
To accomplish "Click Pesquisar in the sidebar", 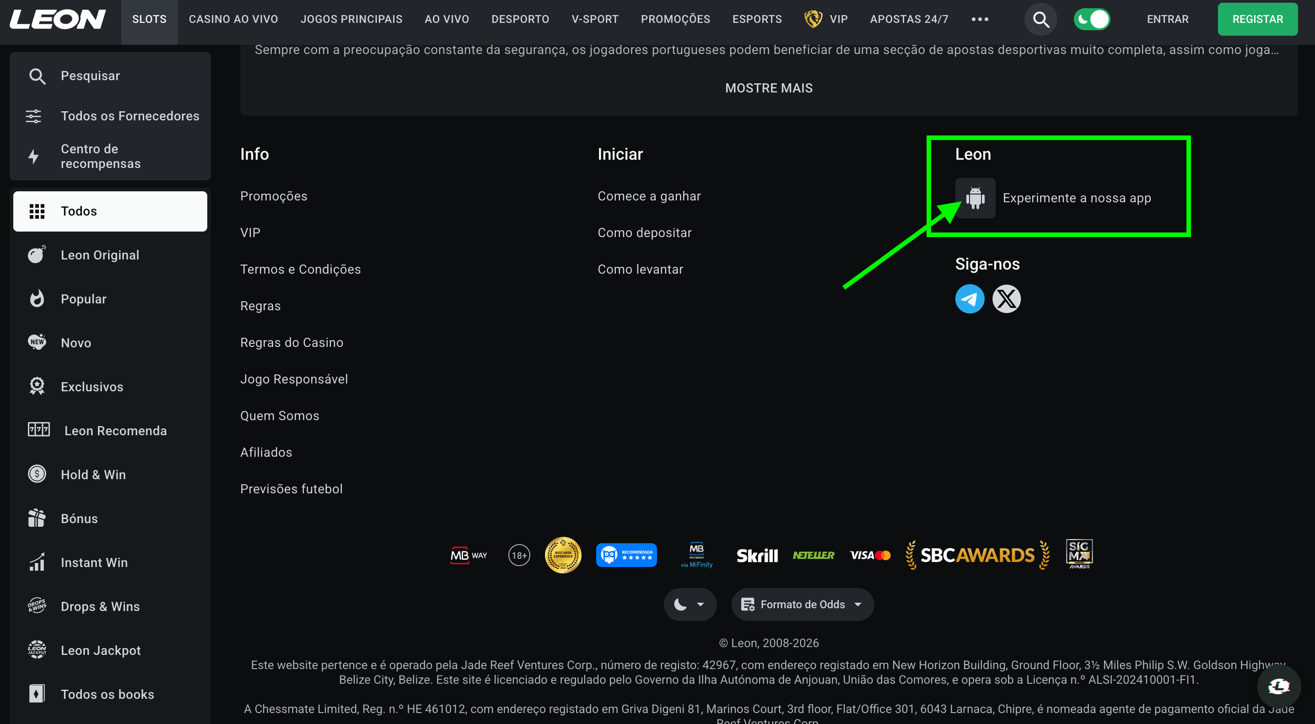I will [x=110, y=76].
